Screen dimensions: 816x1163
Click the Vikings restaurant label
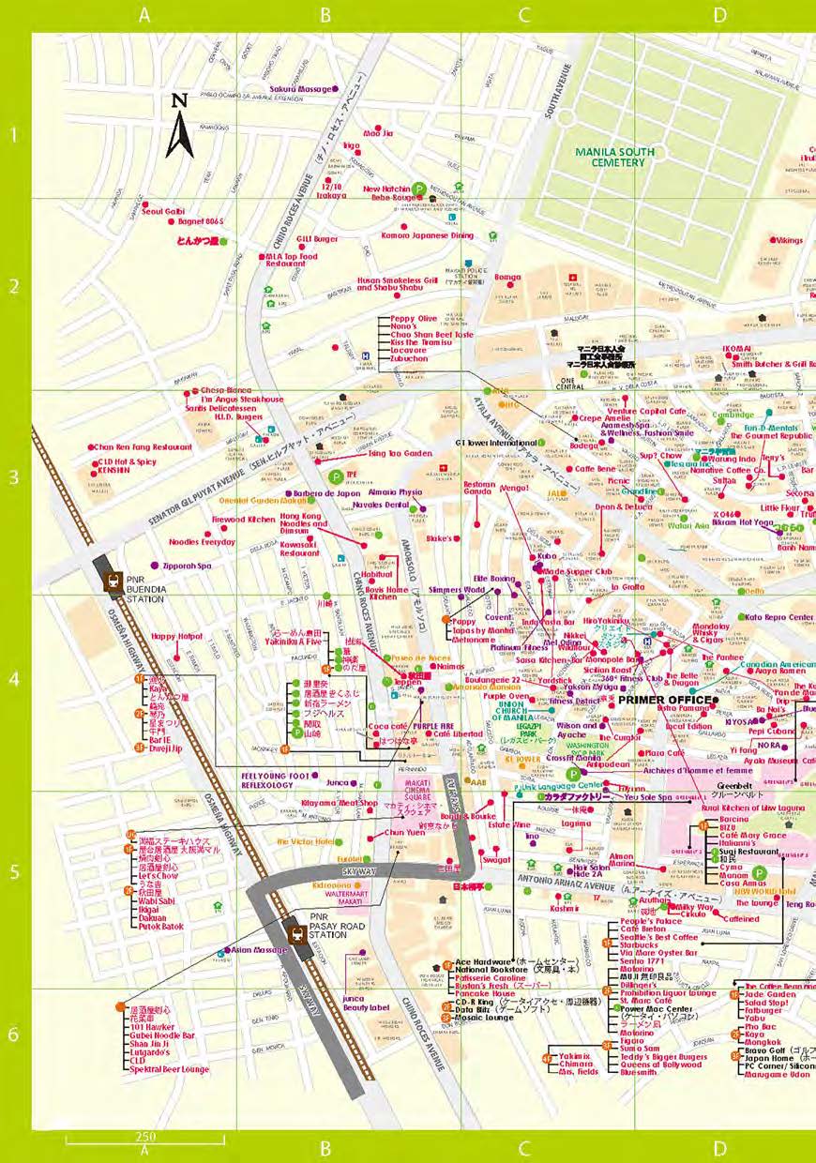point(789,240)
